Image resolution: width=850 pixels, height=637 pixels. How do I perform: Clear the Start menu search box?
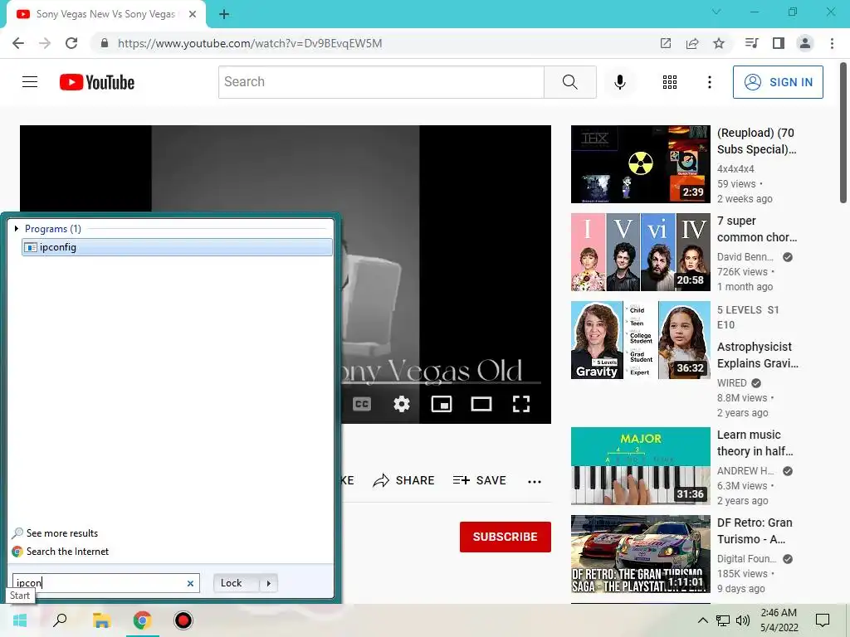pos(190,583)
